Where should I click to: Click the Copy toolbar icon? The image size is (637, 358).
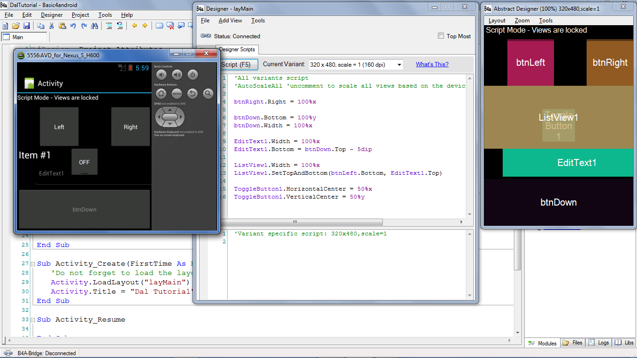pos(41,26)
